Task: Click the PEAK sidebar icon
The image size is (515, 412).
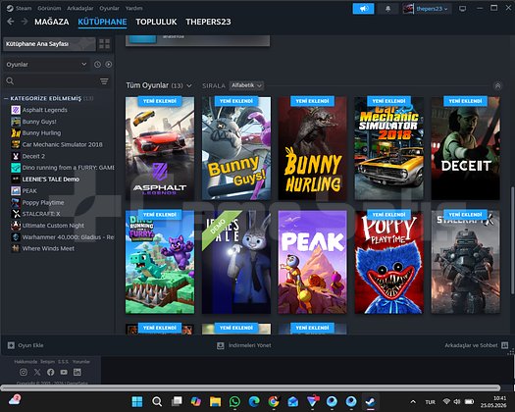Action: [16, 191]
